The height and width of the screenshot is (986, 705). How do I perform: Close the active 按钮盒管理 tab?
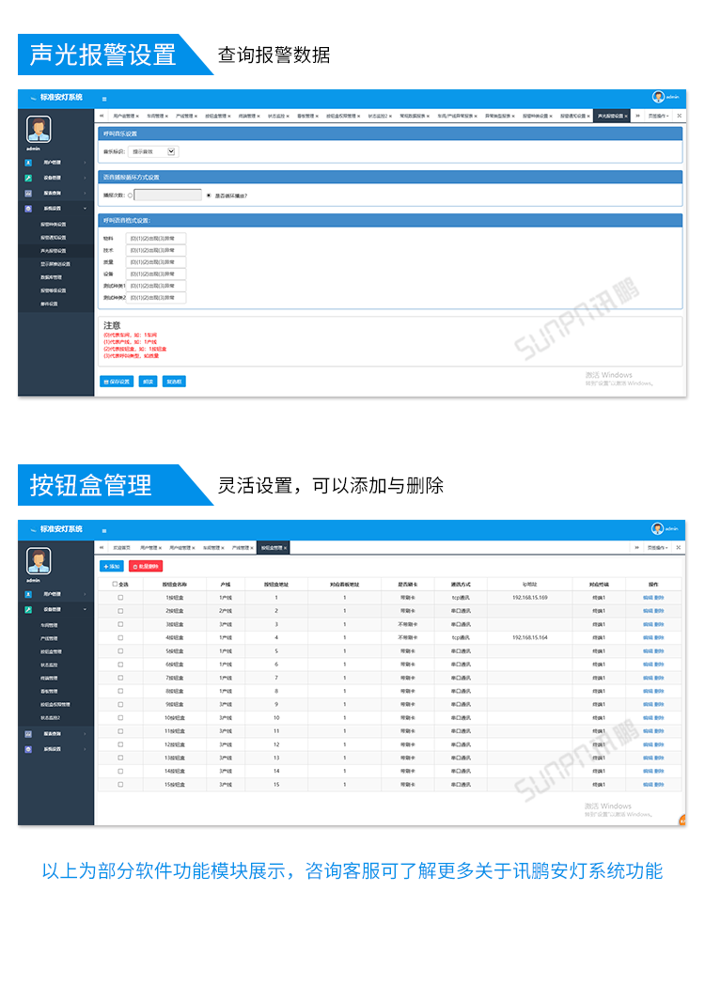286,548
